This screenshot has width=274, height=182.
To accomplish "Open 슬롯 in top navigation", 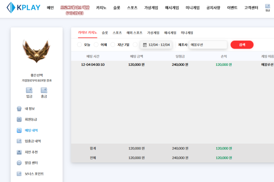I will (117, 8).
